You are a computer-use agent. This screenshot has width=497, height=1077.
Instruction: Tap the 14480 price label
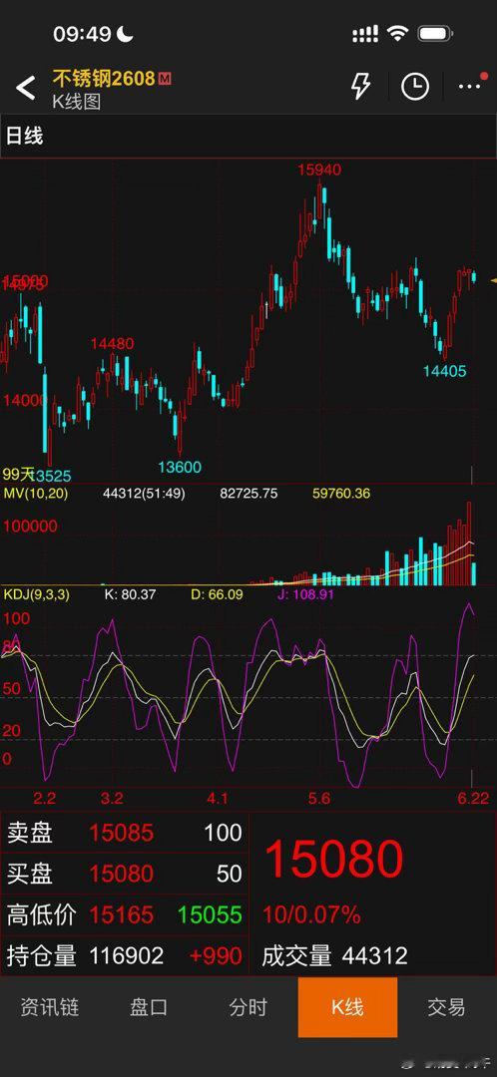coord(112,343)
